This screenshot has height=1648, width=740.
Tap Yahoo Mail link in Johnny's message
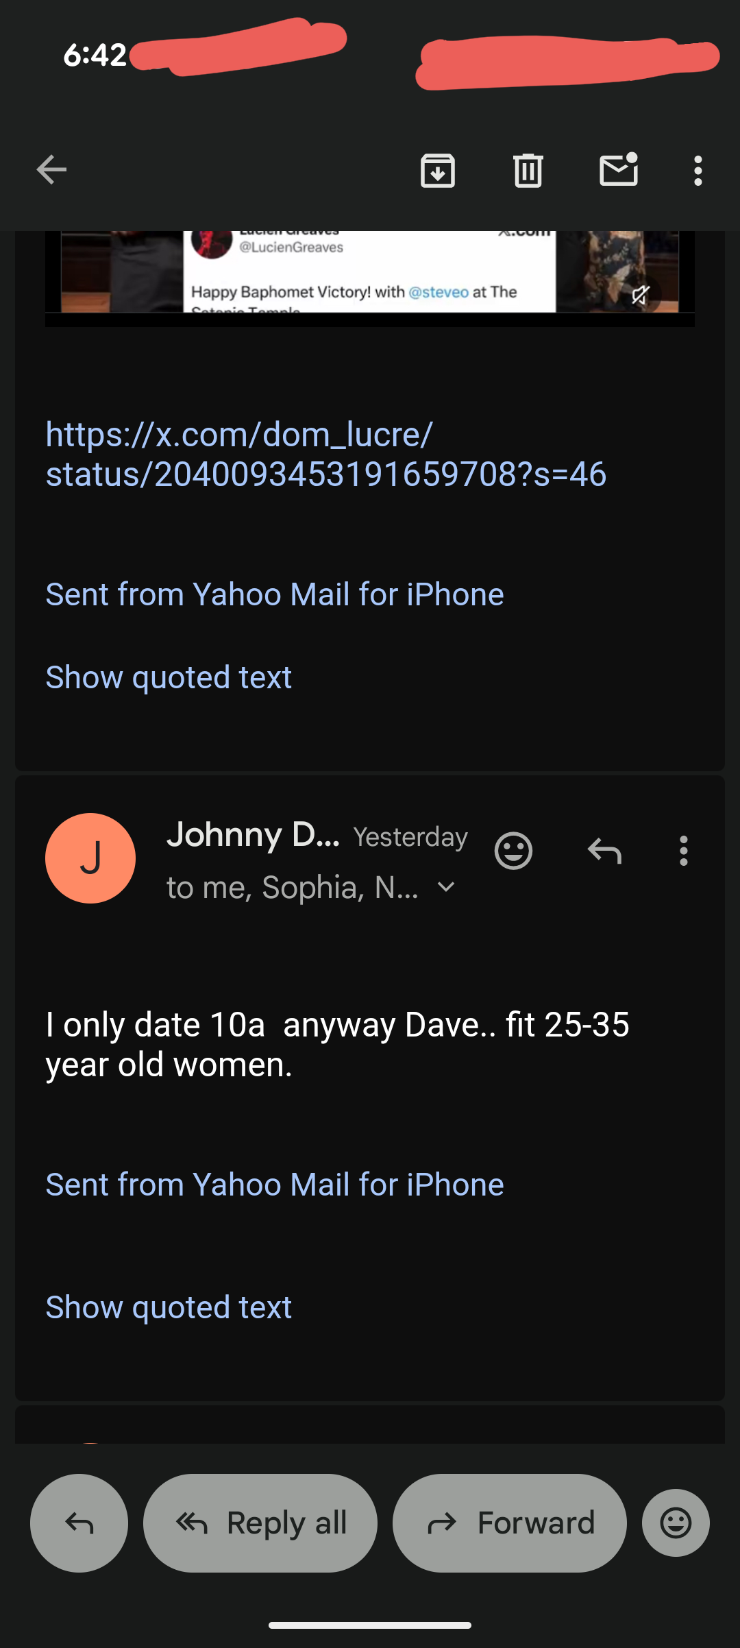[x=274, y=1185]
